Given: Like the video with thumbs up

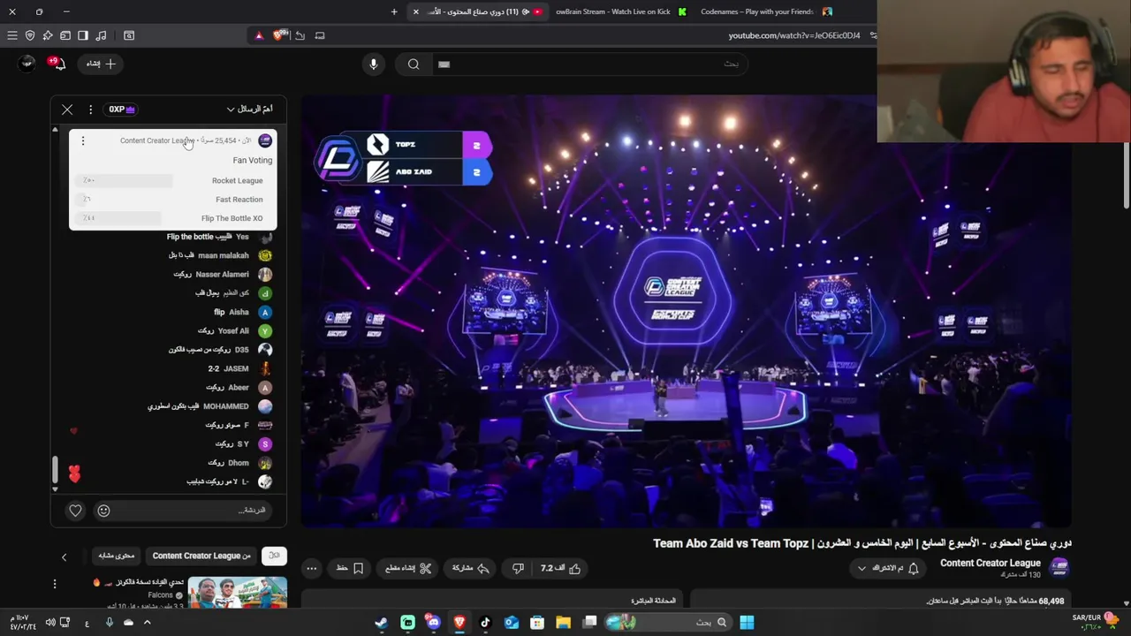Looking at the screenshot, I should click(x=562, y=569).
